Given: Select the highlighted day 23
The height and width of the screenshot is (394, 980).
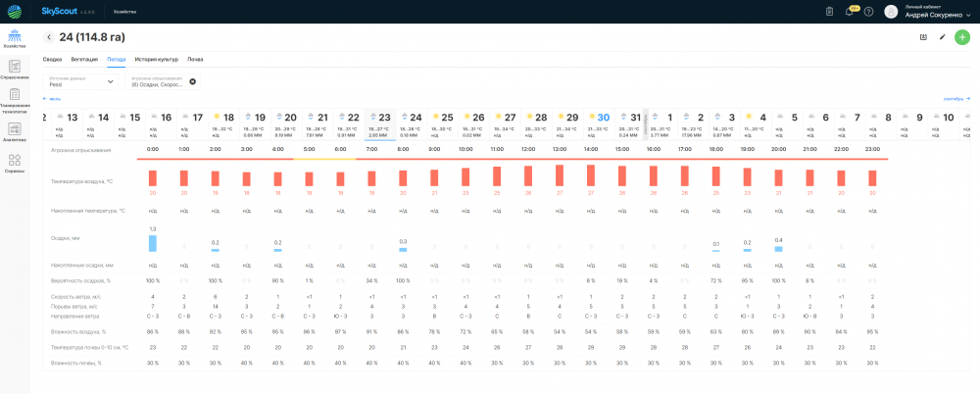Looking at the screenshot, I should 380,124.
